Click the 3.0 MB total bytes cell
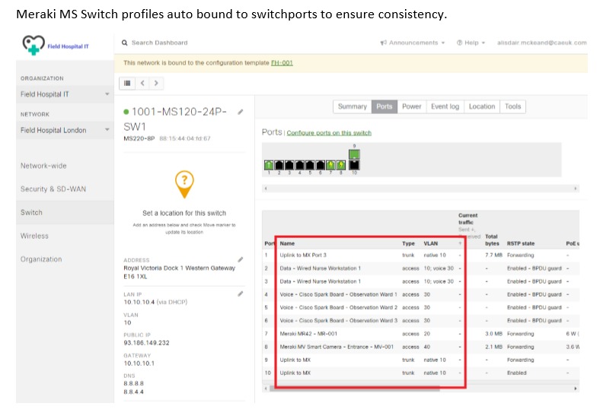The width and height of the screenshot is (603, 419). tap(493, 334)
